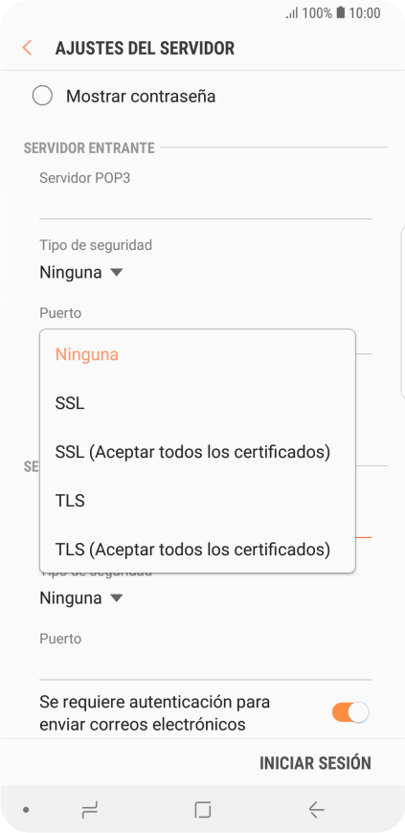Expand incoming server Tipo de seguridad dropdown
Image resolution: width=405 pixels, height=833 pixels.
point(81,273)
